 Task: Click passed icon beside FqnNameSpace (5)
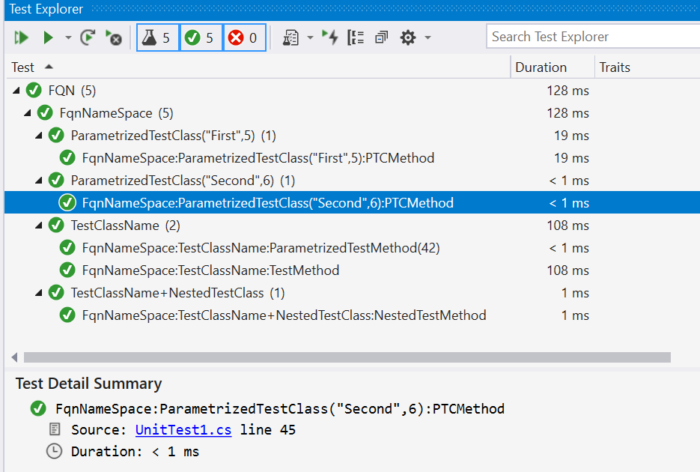(45, 112)
